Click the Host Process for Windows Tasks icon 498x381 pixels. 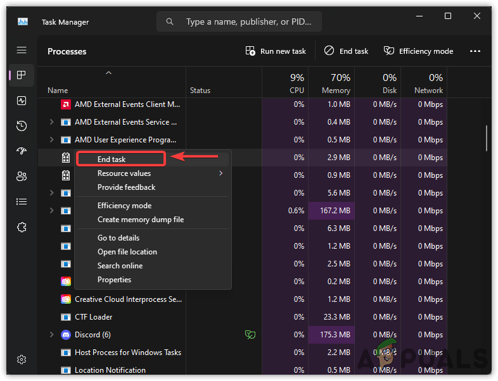pyautogui.click(x=66, y=353)
